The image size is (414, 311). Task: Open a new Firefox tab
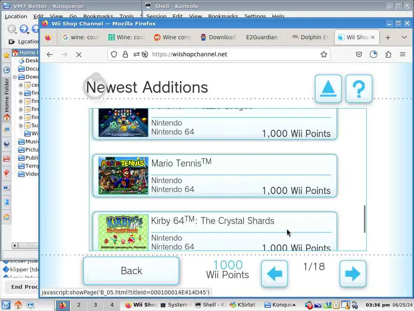coord(388,38)
